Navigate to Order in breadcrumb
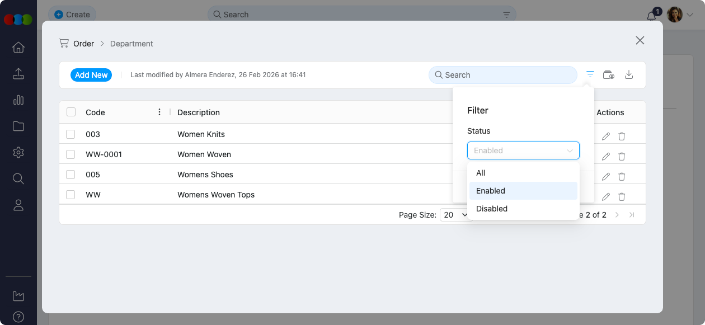 pyautogui.click(x=83, y=44)
